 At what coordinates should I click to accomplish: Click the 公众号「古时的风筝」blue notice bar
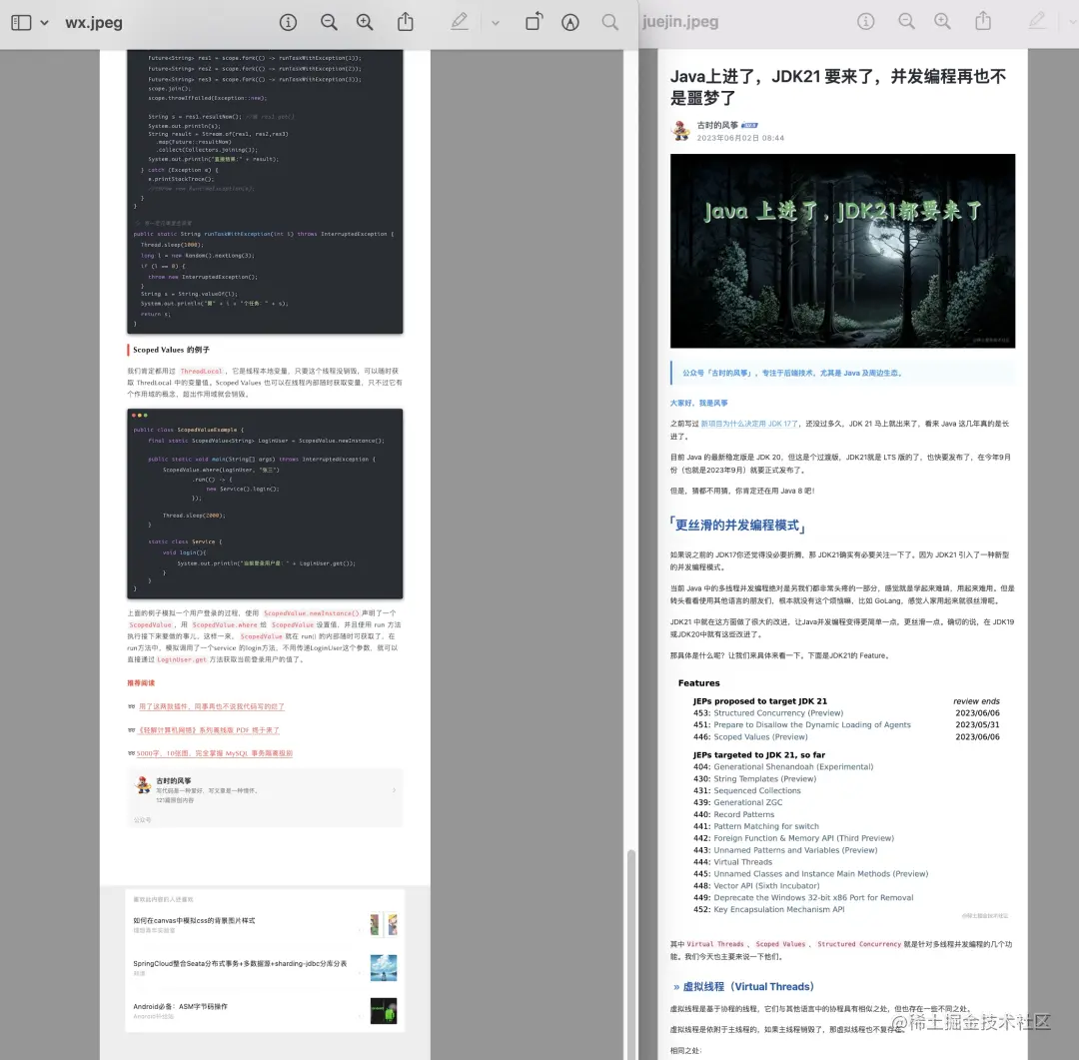click(x=842, y=373)
